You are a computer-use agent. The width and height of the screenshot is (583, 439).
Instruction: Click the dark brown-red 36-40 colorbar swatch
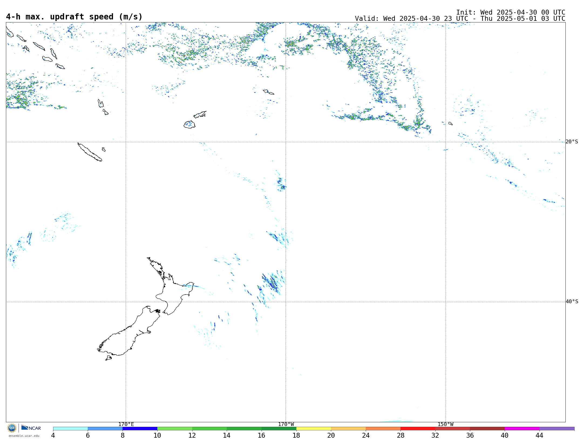pyautogui.click(x=487, y=429)
